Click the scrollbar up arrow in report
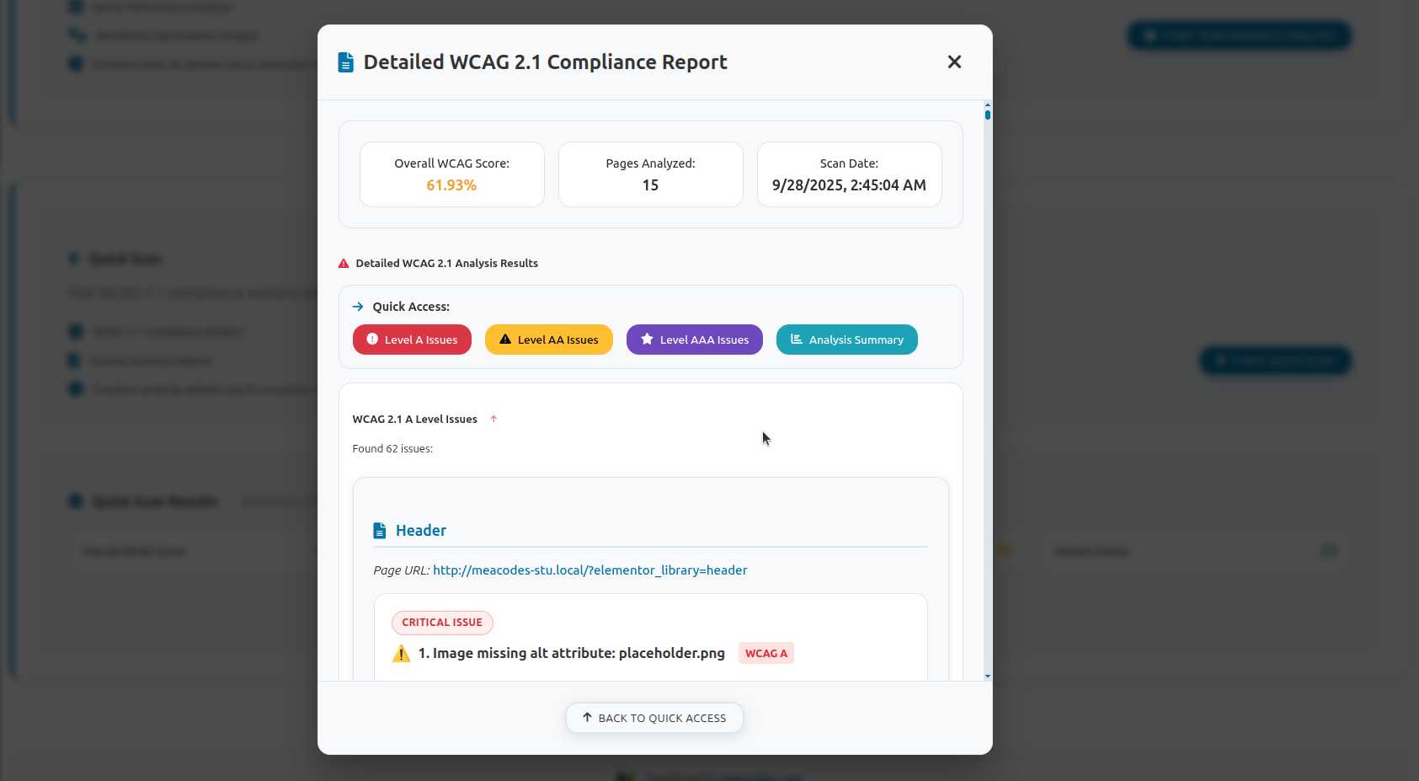The width and height of the screenshot is (1419, 781). (x=987, y=105)
